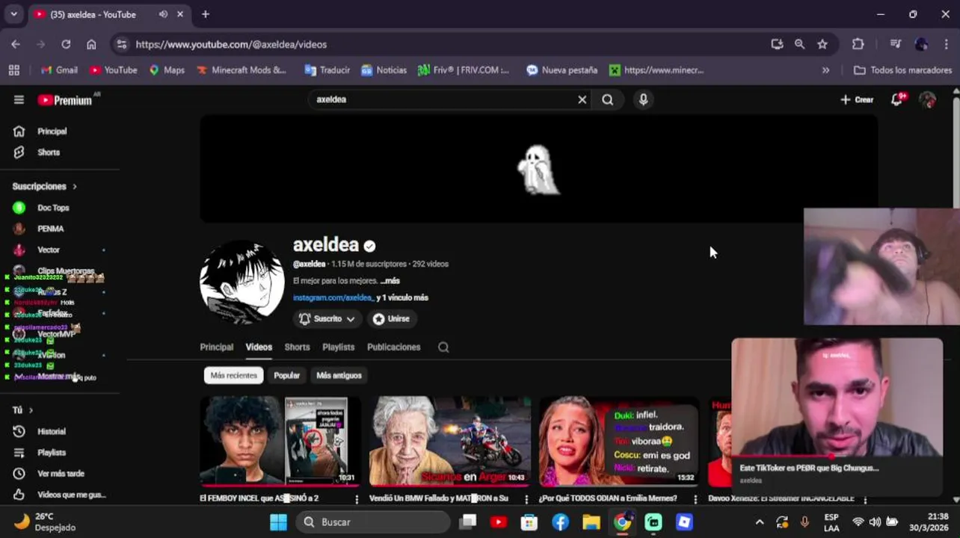Open the Crear video menu

pyautogui.click(x=857, y=99)
